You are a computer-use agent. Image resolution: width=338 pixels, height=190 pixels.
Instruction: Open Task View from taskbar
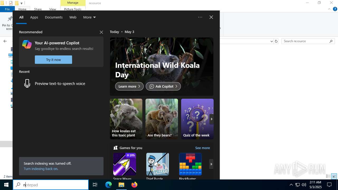pyautogui.click(x=95, y=185)
